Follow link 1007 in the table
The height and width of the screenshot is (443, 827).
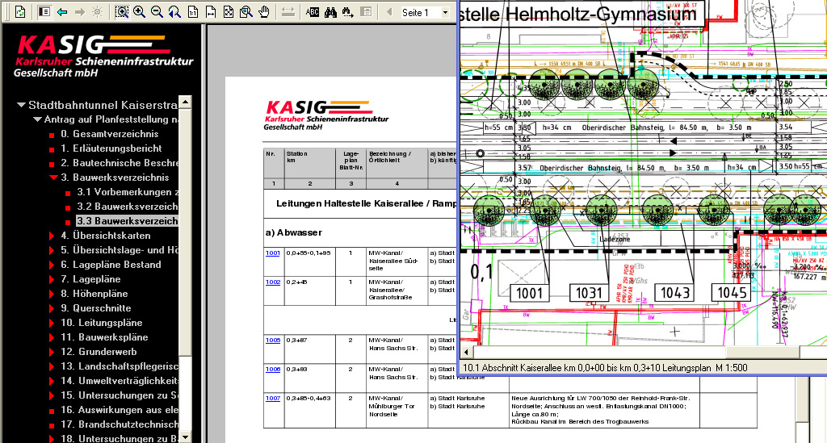pyautogui.click(x=273, y=399)
